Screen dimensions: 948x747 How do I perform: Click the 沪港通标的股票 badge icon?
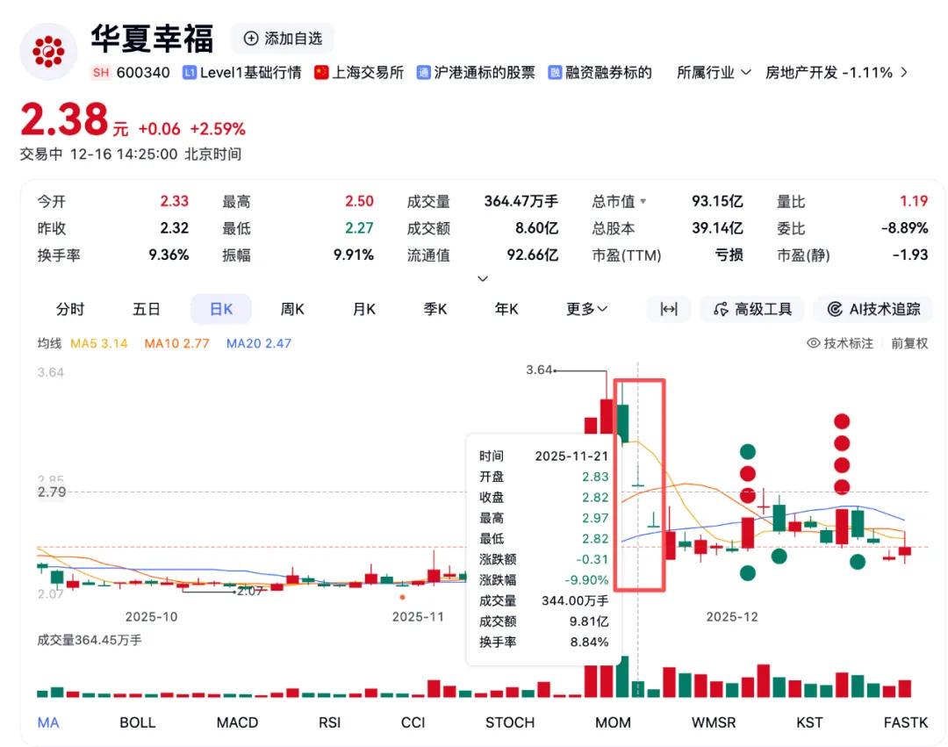click(x=423, y=73)
